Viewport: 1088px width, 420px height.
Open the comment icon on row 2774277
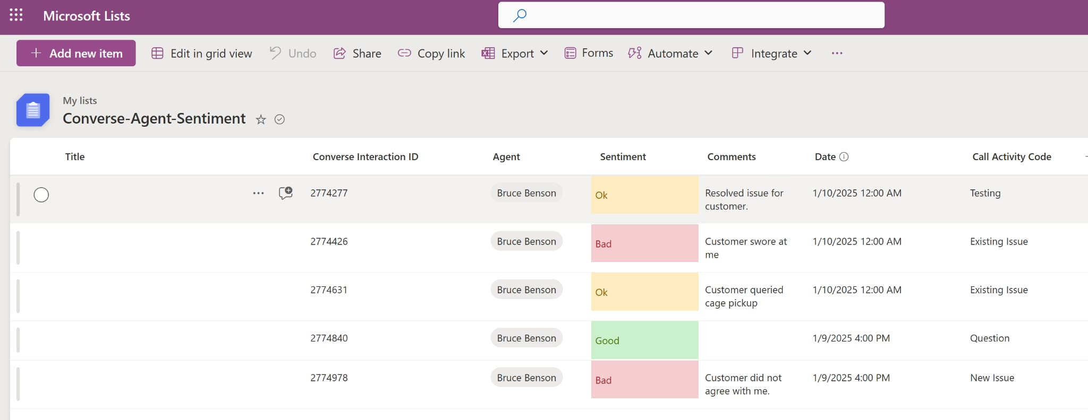[x=285, y=193]
